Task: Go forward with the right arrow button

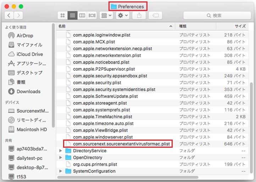Action: [x=18, y=16]
